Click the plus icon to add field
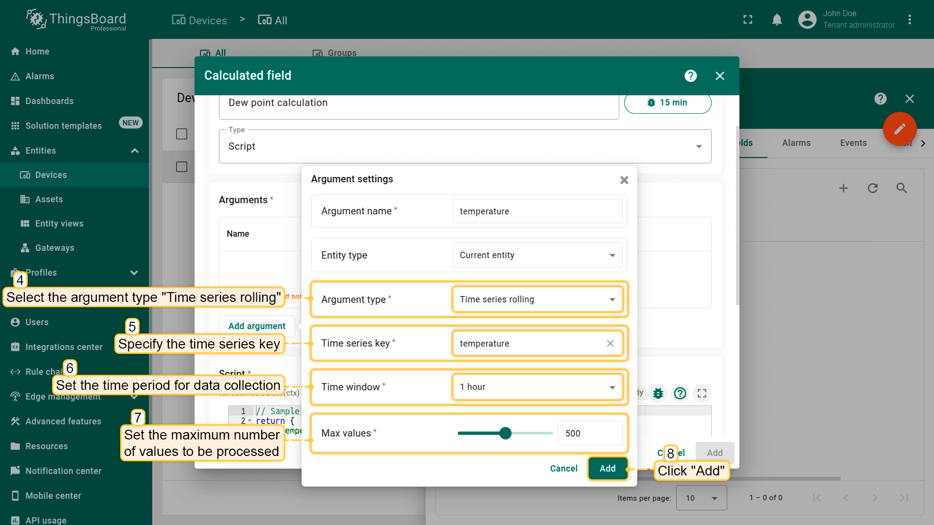This screenshot has height=525, width=934. (844, 188)
